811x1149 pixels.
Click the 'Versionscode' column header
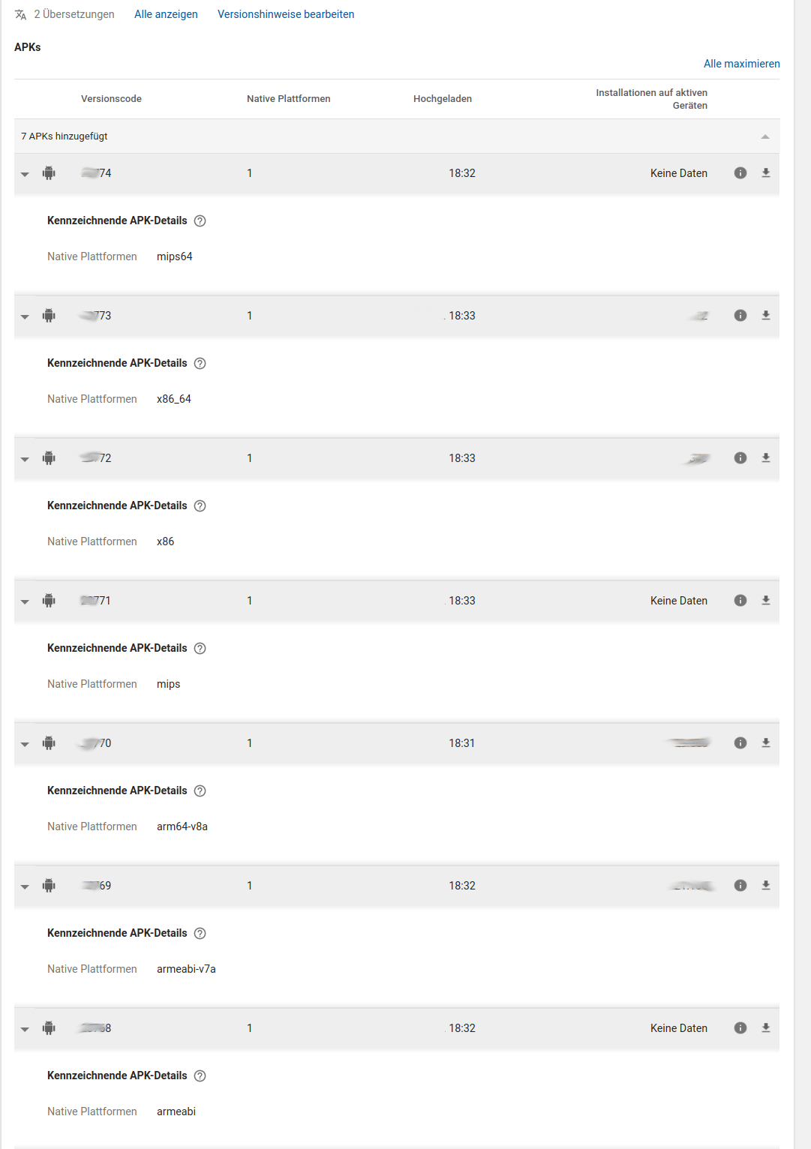tap(111, 99)
